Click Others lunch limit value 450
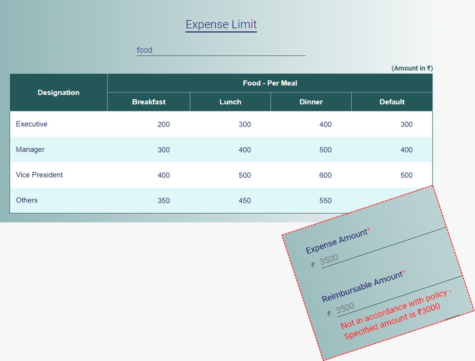The height and width of the screenshot is (361, 475). pos(245,201)
